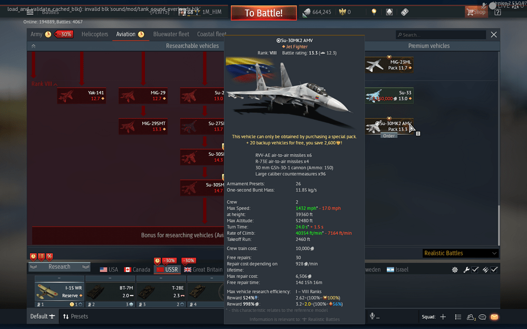The height and width of the screenshot is (329, 527).
Task: Switch to the Helicopters tab
Action: tap(95, 34)
